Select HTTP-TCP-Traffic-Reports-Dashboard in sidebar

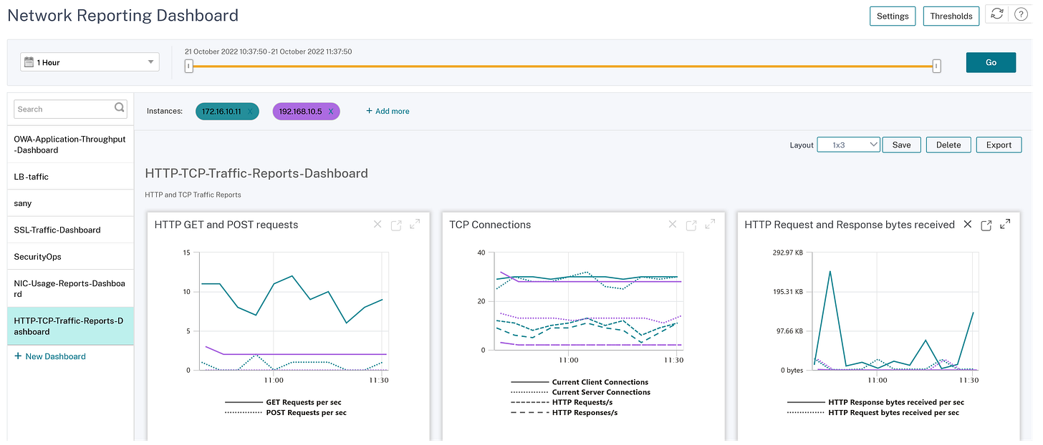tap(70, 326)
